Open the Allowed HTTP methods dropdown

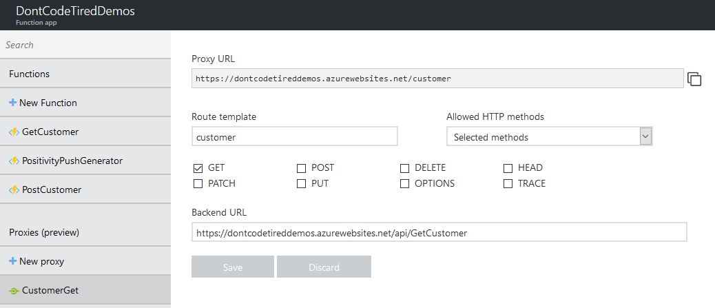tap(550, 137)
